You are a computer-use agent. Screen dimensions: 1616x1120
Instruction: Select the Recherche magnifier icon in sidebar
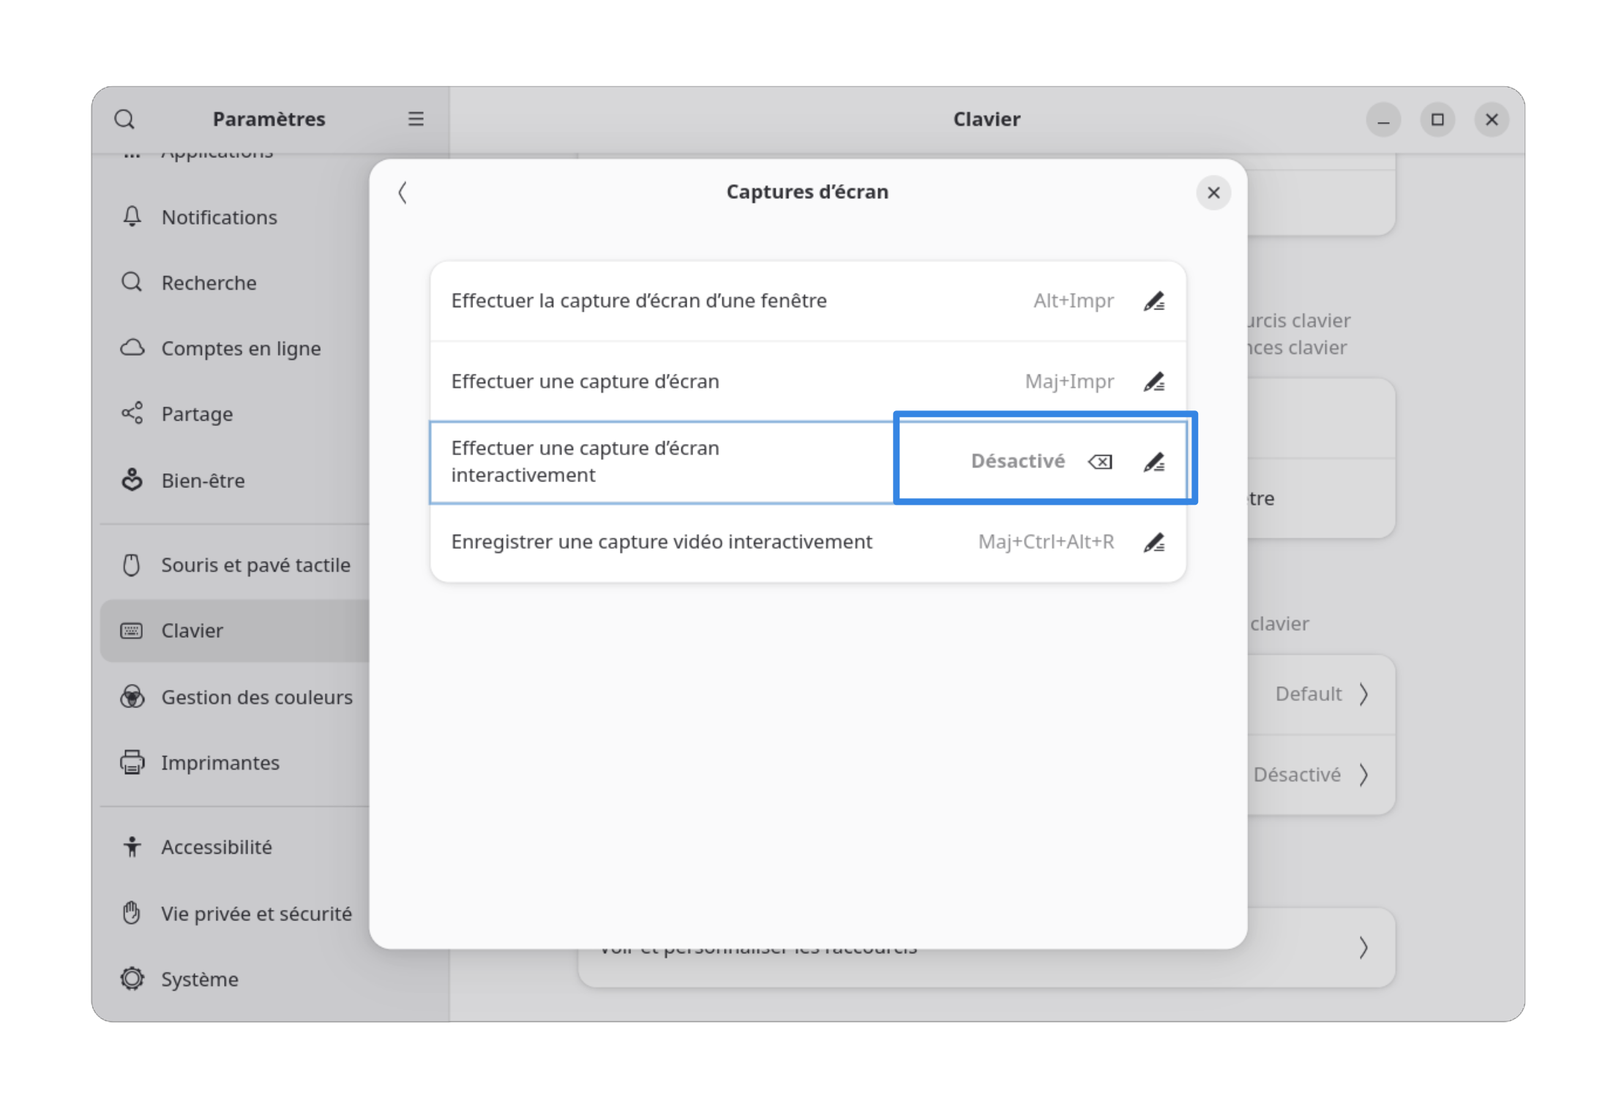click(x=132, y=282)
